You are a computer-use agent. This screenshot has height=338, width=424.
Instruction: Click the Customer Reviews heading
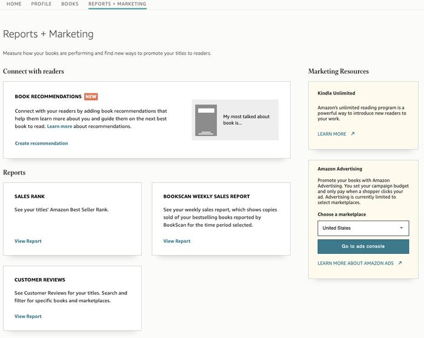click(x=40, y=280)
